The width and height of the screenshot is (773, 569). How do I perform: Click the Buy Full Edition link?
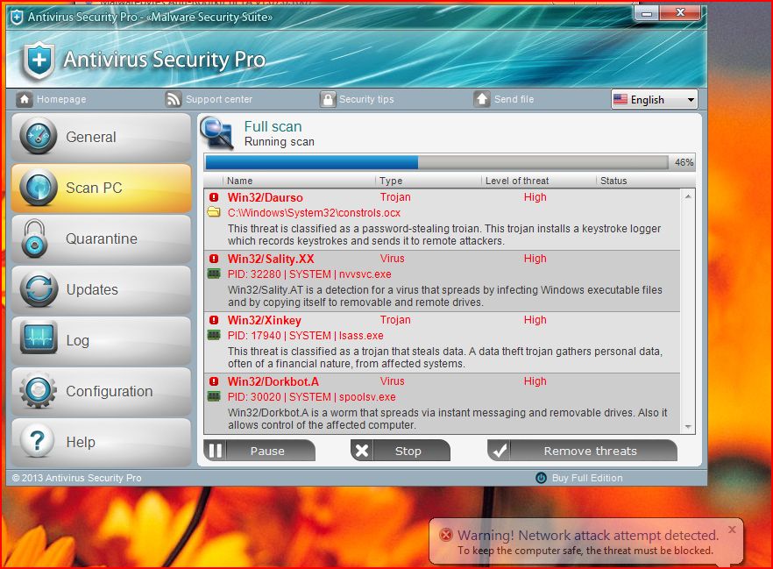pyautogui.click(x=587, y=478)
